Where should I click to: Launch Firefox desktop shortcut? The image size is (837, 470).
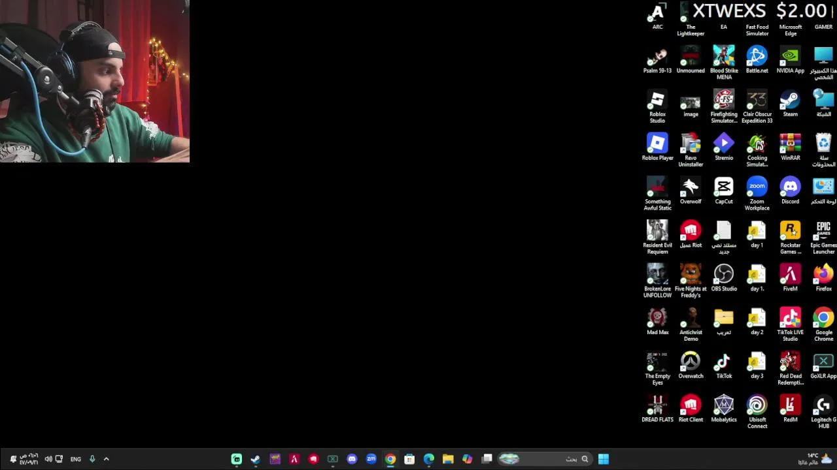pyautogui.click(x=824, y=279)
